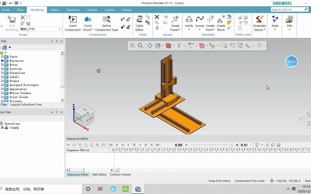The width and height of the screenshot is (311, 194).
Task: Switch to the Robot ribbon tab
Action: pos(55,10)
